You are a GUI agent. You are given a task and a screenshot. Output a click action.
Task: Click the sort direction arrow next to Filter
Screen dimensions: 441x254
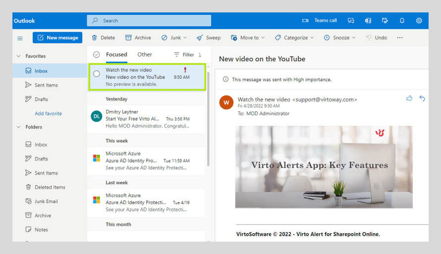pos(200,55)
